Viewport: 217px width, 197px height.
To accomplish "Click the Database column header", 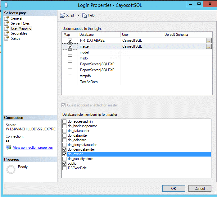I will tap(99, 35).
